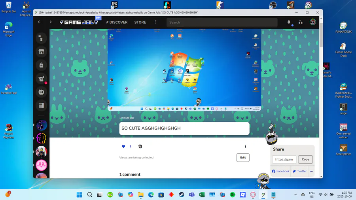Image resolution: width=356 pixels, height=200 pixels.
Task: Open the library icon in the left sidebar
Action: click(41, 106)
